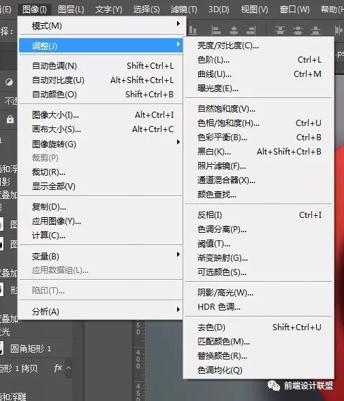Click the lock icon in layers panel
Screen dimensions: 344x401
pyautogui.click(x=10, y=119)
